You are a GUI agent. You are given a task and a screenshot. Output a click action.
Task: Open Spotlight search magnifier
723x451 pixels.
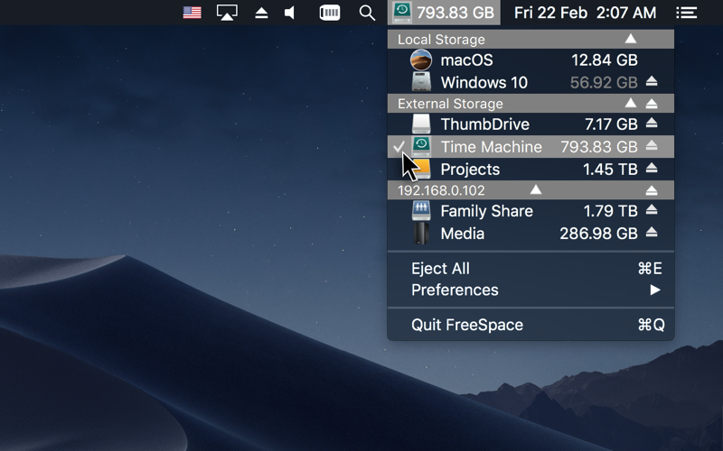367,13
